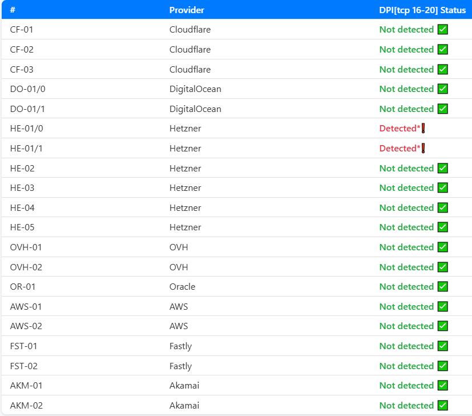
Task: Select the 'HE-01/0' identifier cell
Action: click(x=26, y=129)
